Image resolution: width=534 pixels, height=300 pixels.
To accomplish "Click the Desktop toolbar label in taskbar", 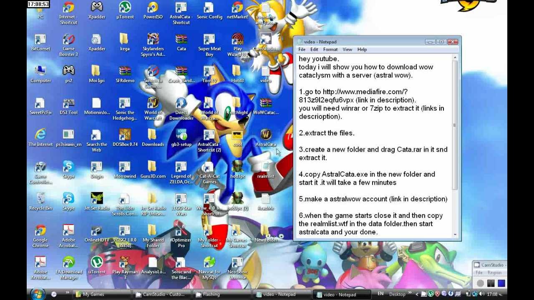I will tap(397, 294).
